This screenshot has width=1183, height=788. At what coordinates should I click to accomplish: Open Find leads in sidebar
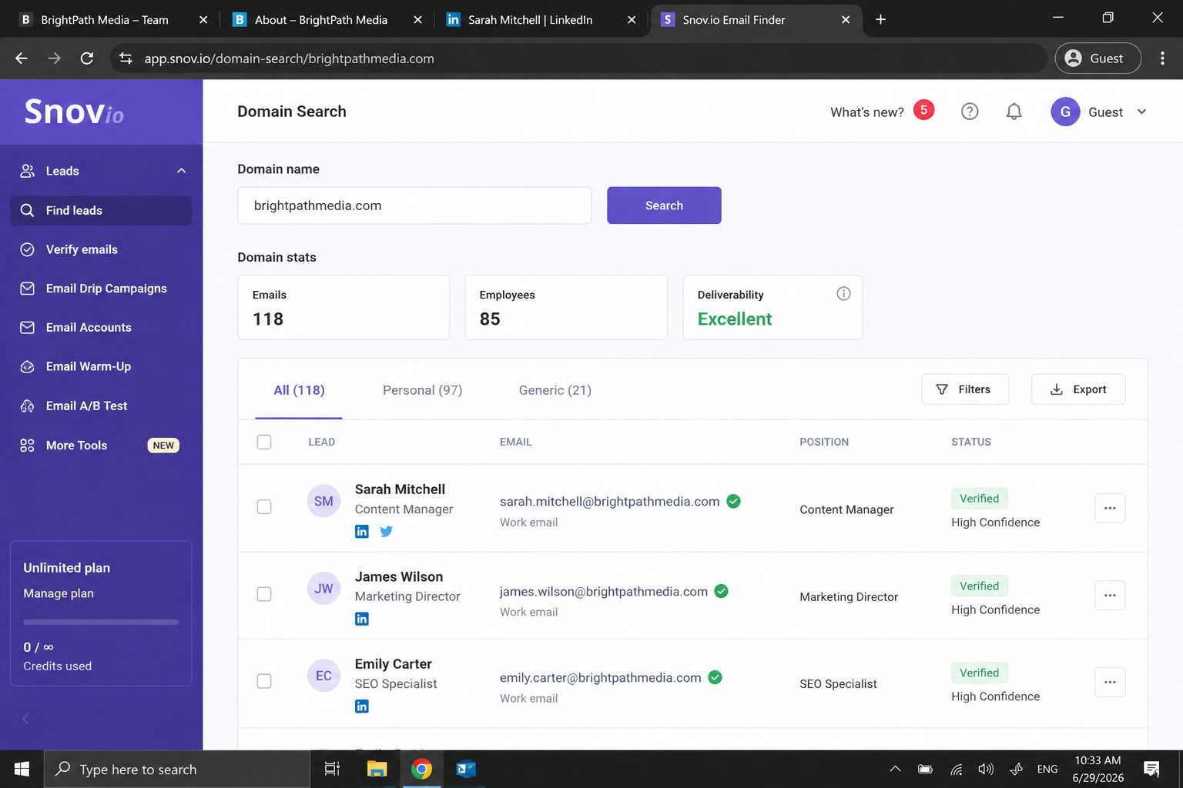(101, 210)
